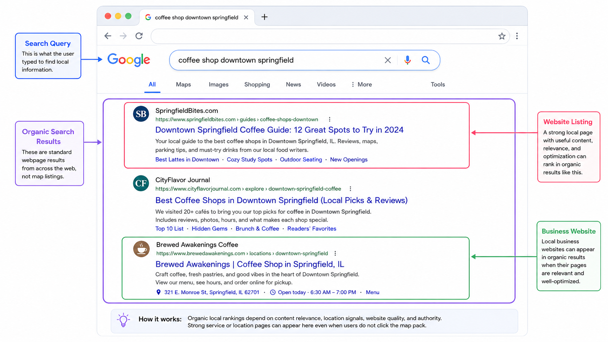Viewport: 608px width, 342px height.
Task: Click the CityFlavor Journal site name
Action: pos(183,180)
